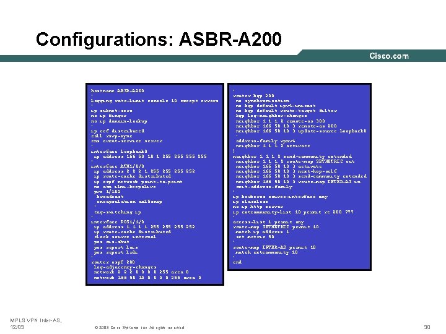Select the "logging rate-limit console 10 except errors" line
This screenshot has width=446, height=334.
154,101
